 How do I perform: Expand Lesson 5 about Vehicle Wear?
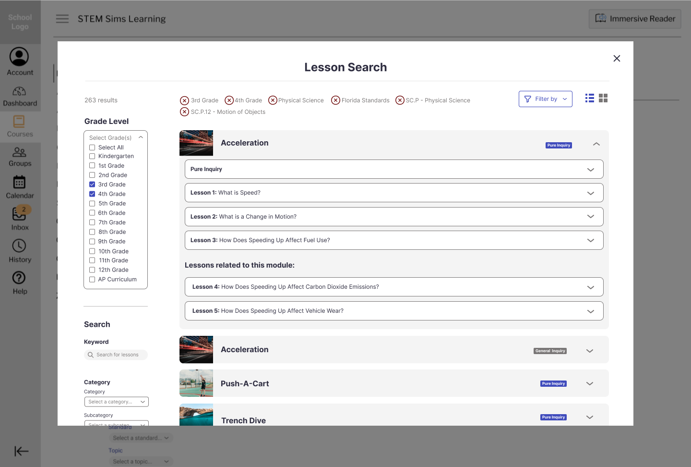pos(590,311)
